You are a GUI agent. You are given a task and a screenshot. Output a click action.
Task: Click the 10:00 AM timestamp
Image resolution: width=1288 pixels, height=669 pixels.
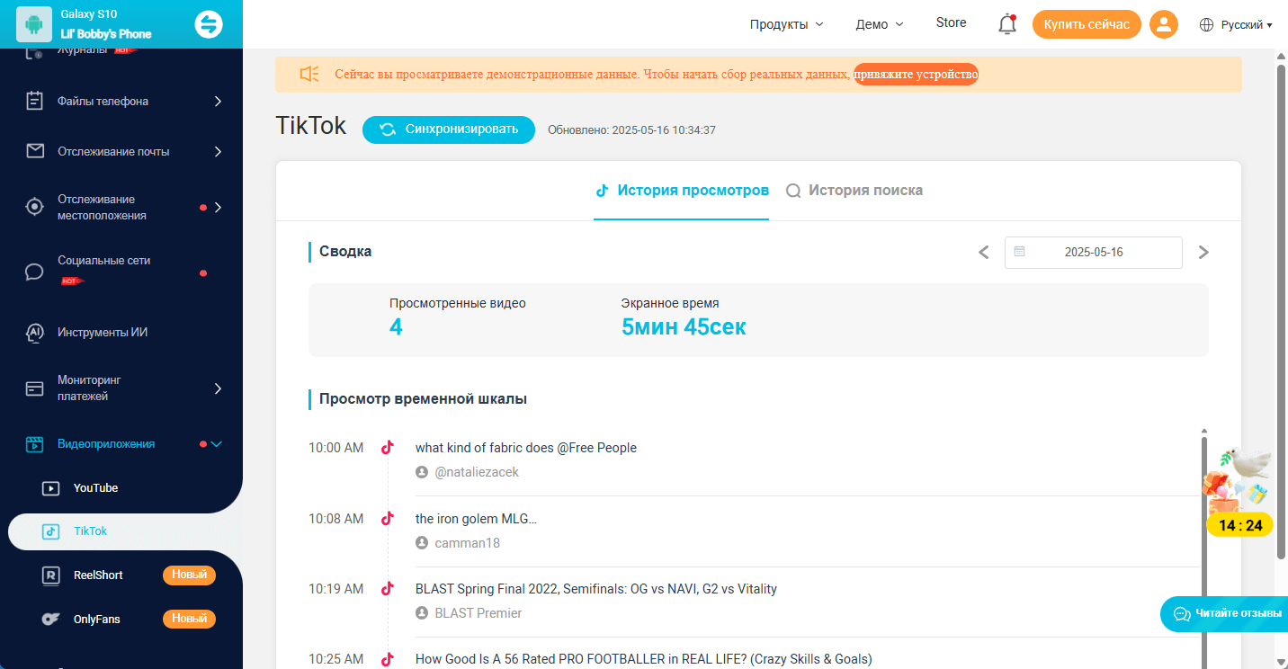coord(336,448)
